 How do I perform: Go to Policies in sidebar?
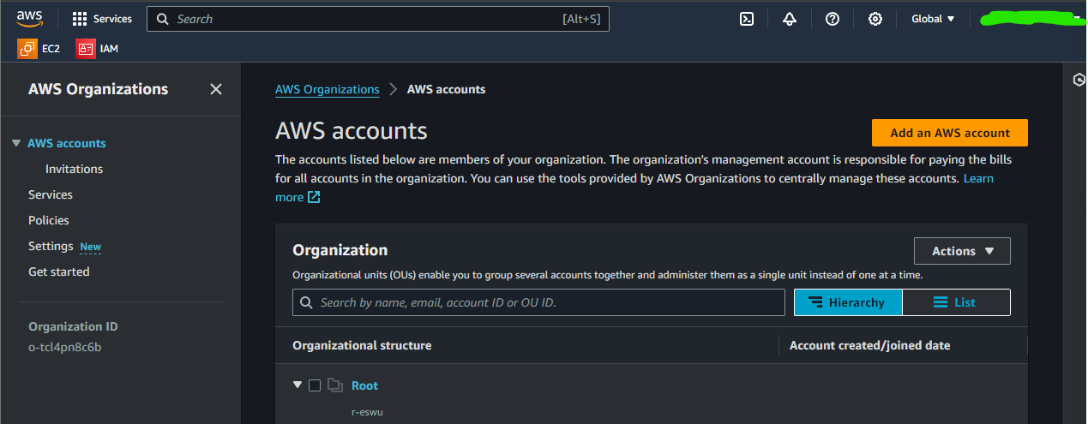coord(49,220)
